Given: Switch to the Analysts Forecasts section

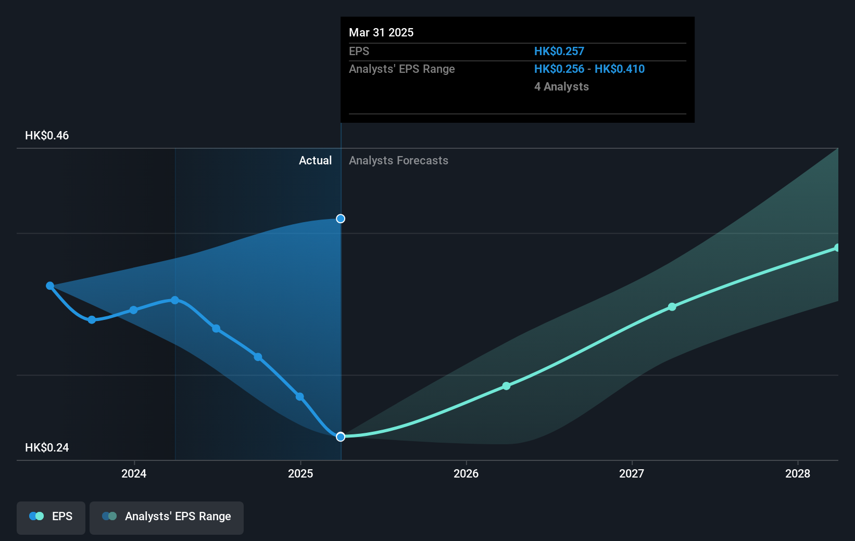Looking at the screenshot, I should (398, 160).
